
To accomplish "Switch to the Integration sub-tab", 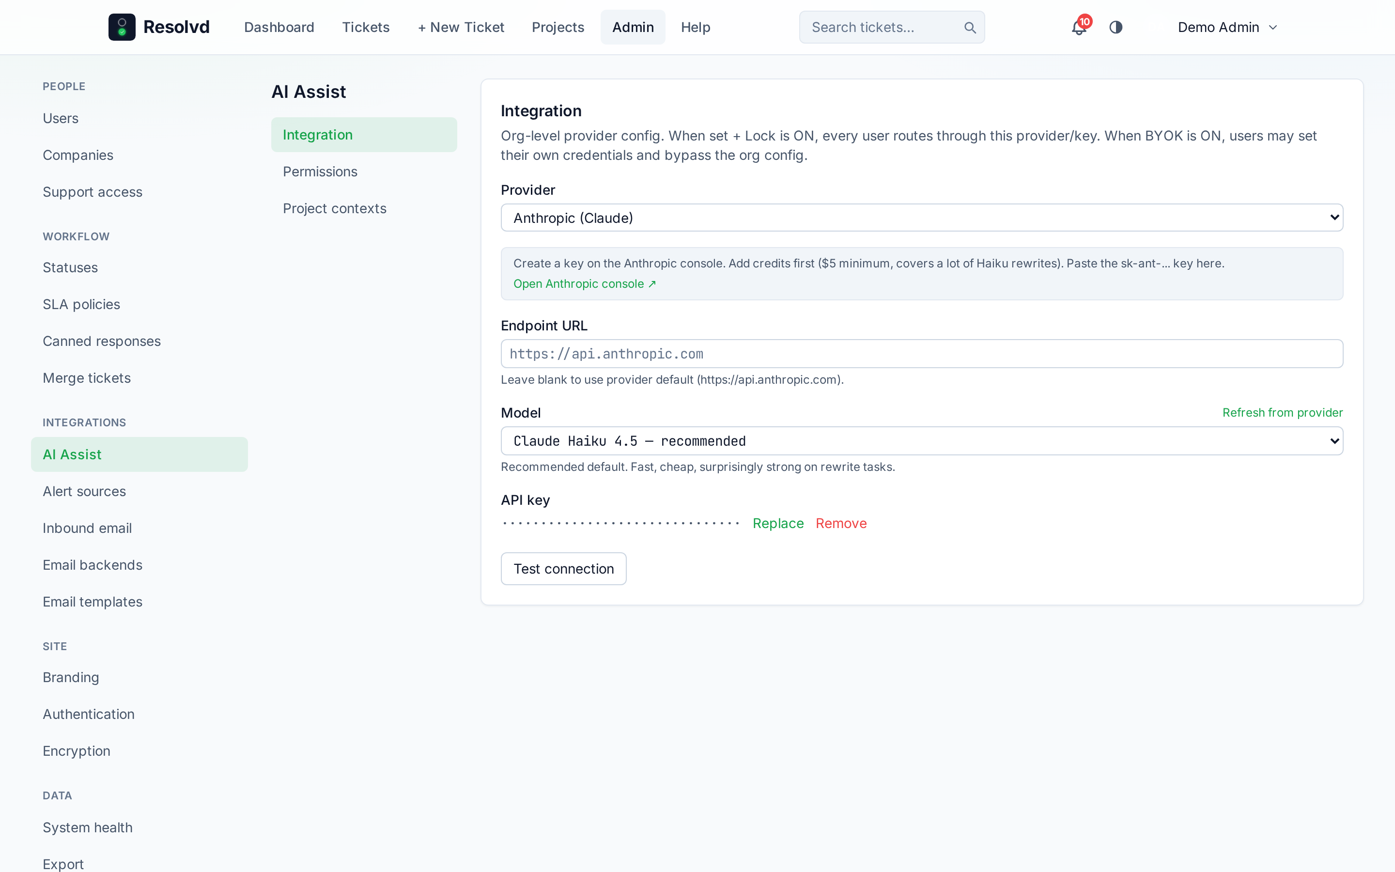I will pyautogui.click(x=364, y=134).
